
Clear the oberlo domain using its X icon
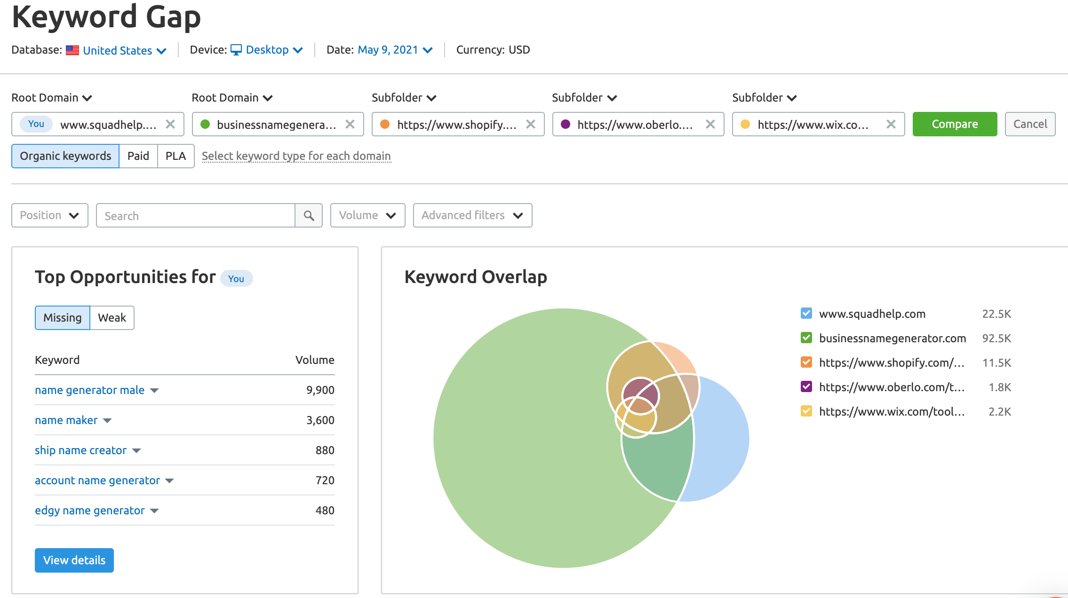(710, 124)
